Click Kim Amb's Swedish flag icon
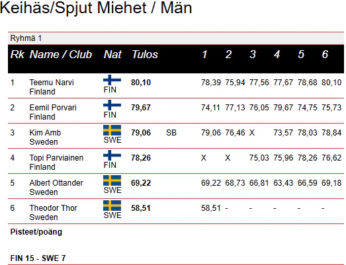This screenshot has height=265, width=346. [112, 130]
